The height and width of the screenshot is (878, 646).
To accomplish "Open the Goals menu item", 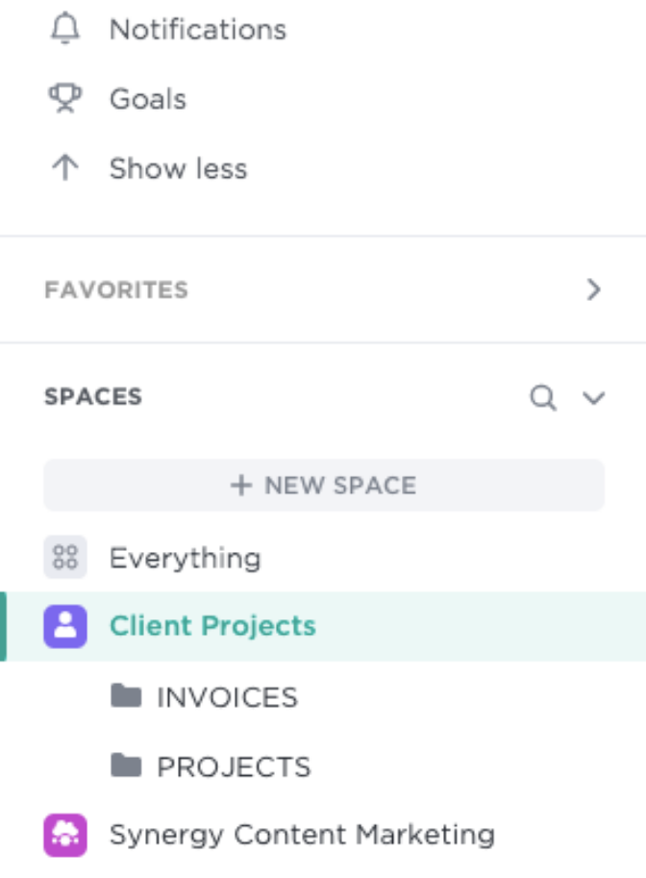I will 147,99.
